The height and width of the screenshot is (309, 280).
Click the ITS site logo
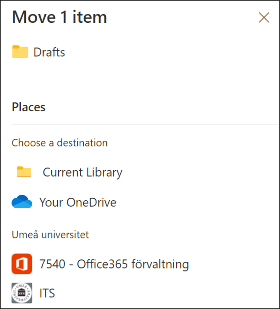21,293
